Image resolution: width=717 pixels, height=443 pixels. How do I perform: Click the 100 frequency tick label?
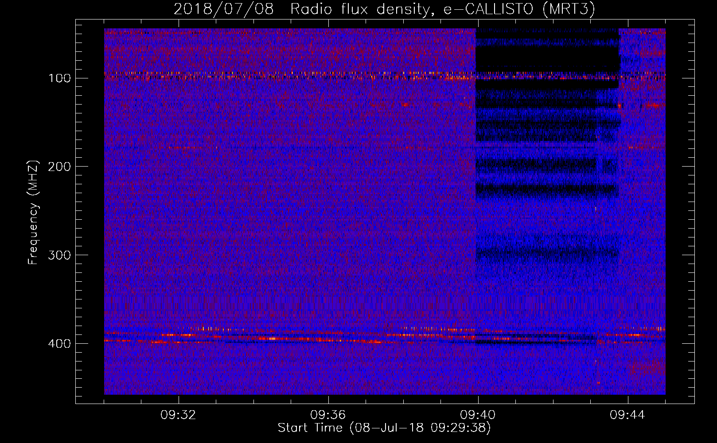pos(59,78)
